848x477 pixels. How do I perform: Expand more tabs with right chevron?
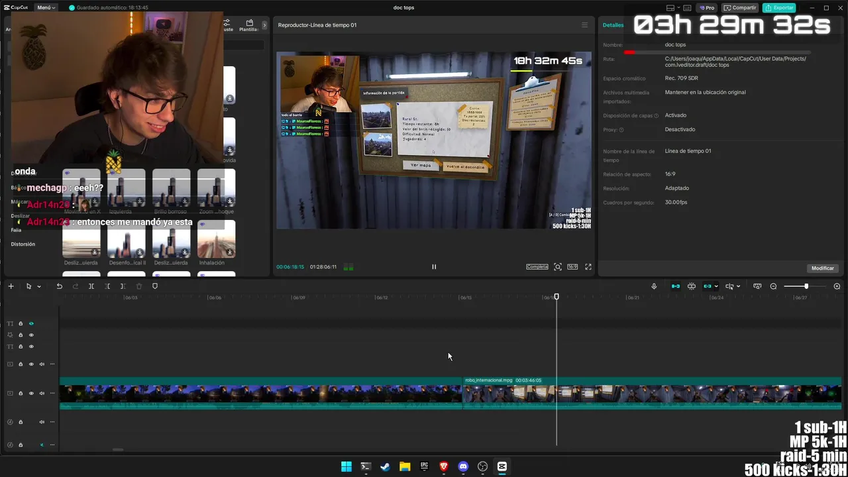(x=264, y=25)
